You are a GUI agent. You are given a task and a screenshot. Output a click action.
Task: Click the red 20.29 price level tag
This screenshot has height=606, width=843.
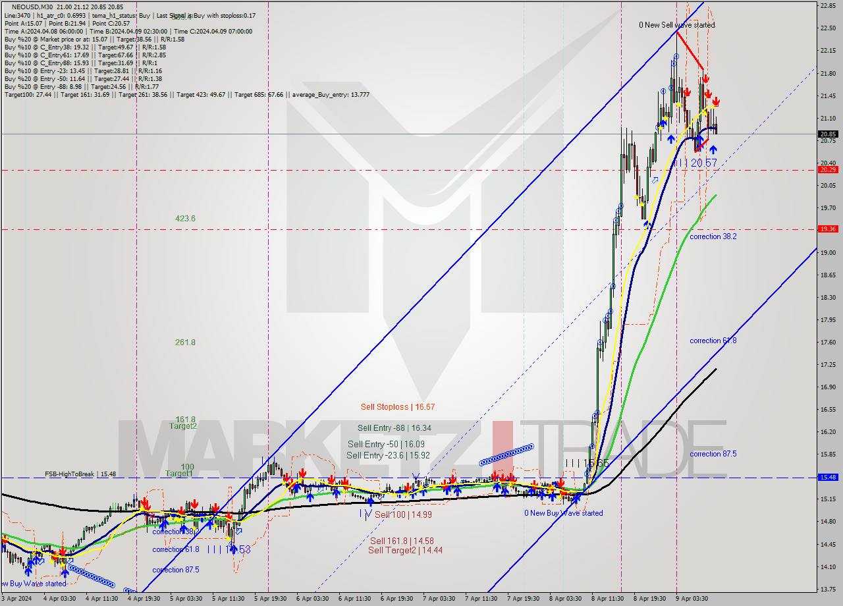coord(828,170)
